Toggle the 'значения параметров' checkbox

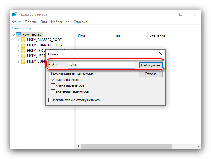(53, 91)
